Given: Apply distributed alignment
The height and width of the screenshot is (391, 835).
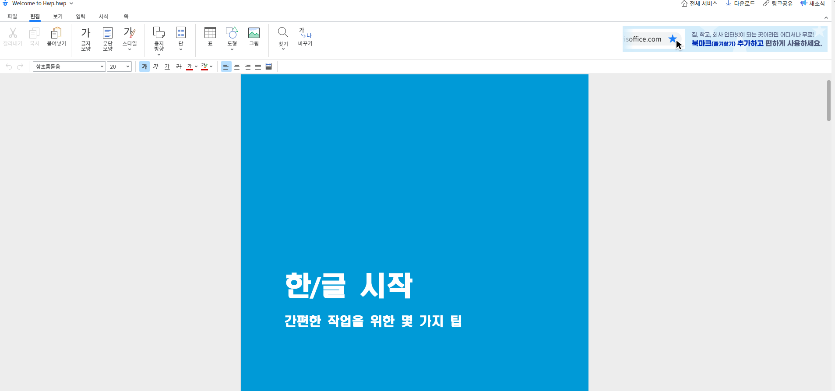Looking at the screenshot, I should pyautogui.click(x=268, y=66).
